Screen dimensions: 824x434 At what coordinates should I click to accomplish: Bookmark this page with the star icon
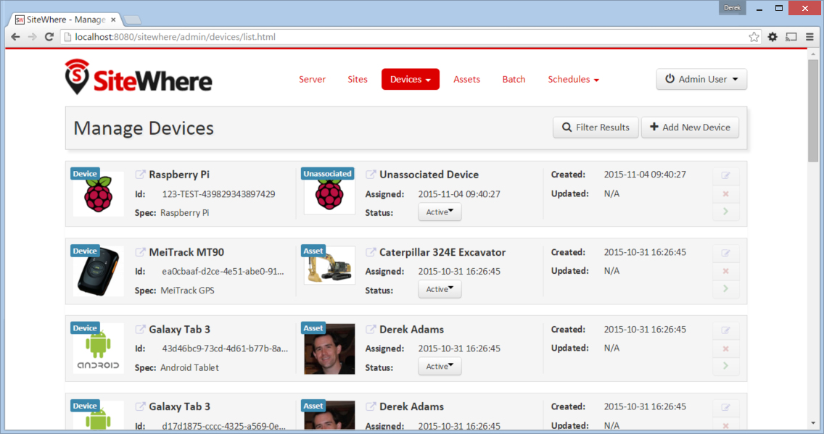(754, 37)
